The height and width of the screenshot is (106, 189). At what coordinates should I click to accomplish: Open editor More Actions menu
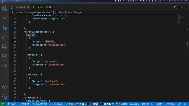[x=185, y=7]
